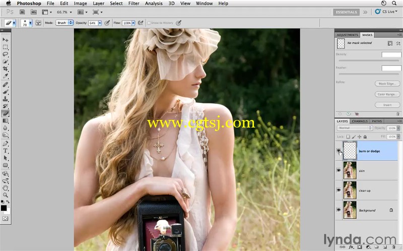Screen dimensions: 403x251
Task: Select the Pen tool
Action: [6, 144]
